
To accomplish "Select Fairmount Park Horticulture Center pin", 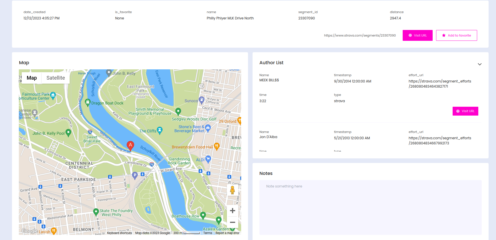I will [53, 96].
